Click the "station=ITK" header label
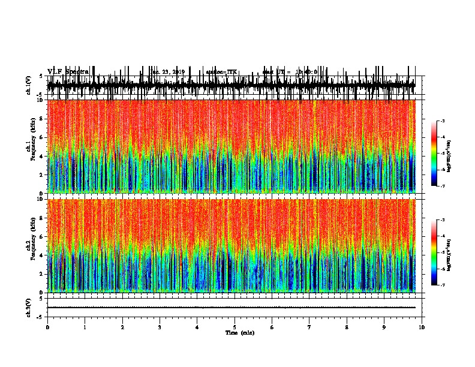The height and width of the screenshot is (367, 475). [x=221, y=72]
